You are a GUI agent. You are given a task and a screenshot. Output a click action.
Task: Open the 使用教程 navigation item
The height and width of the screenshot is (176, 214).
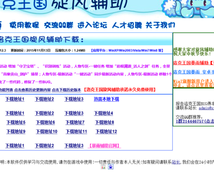(x=24, y=25)
